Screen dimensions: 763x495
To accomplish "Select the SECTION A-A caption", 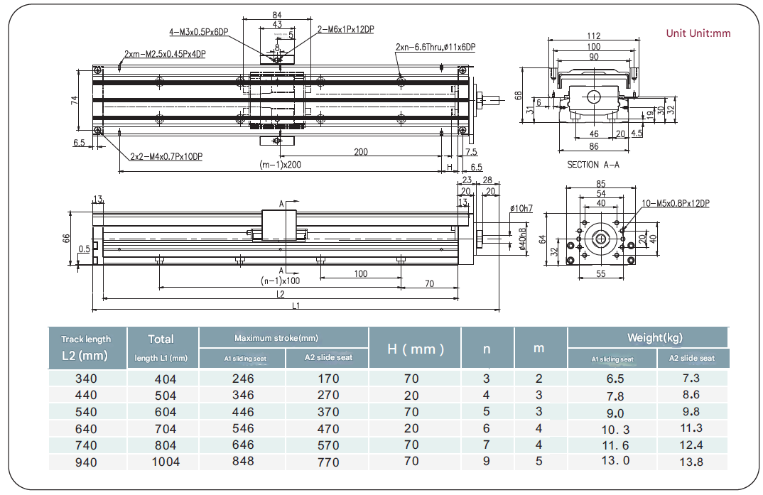I will coord(593,165).
